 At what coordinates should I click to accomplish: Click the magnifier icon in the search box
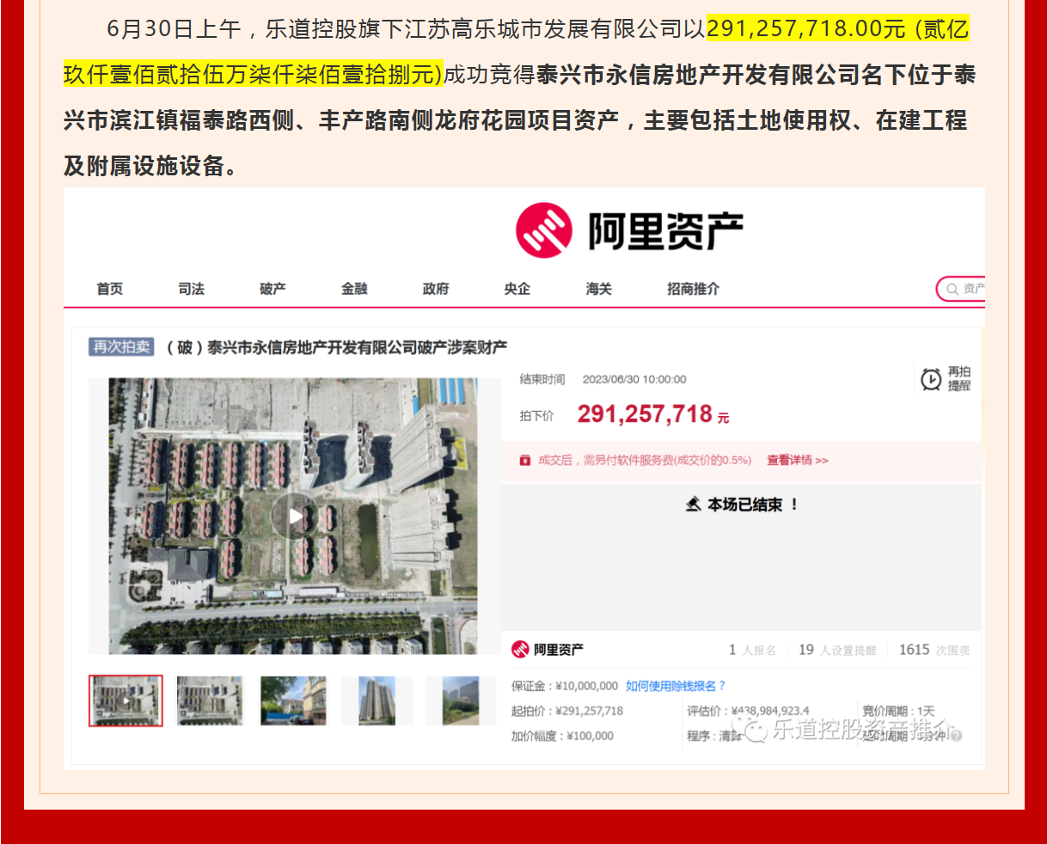952,290
